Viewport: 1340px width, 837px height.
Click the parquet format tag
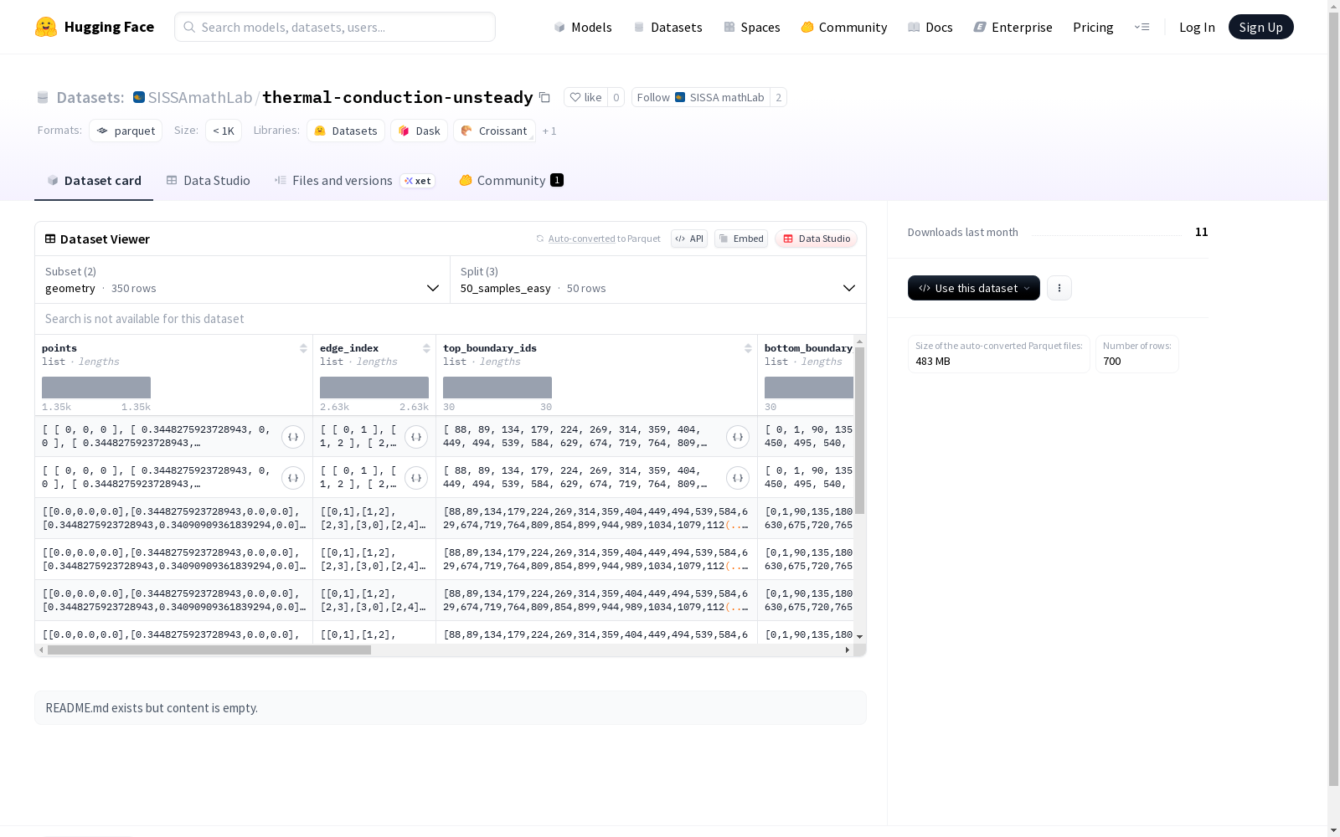coord(126,131)
